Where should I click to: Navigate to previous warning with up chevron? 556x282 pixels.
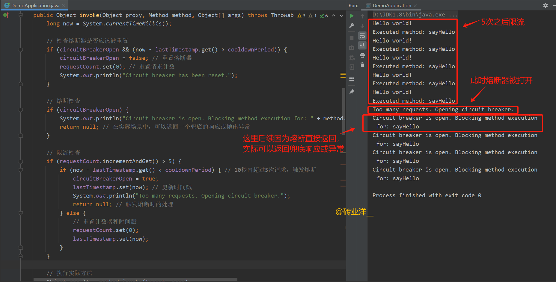[x=333, y=16]
